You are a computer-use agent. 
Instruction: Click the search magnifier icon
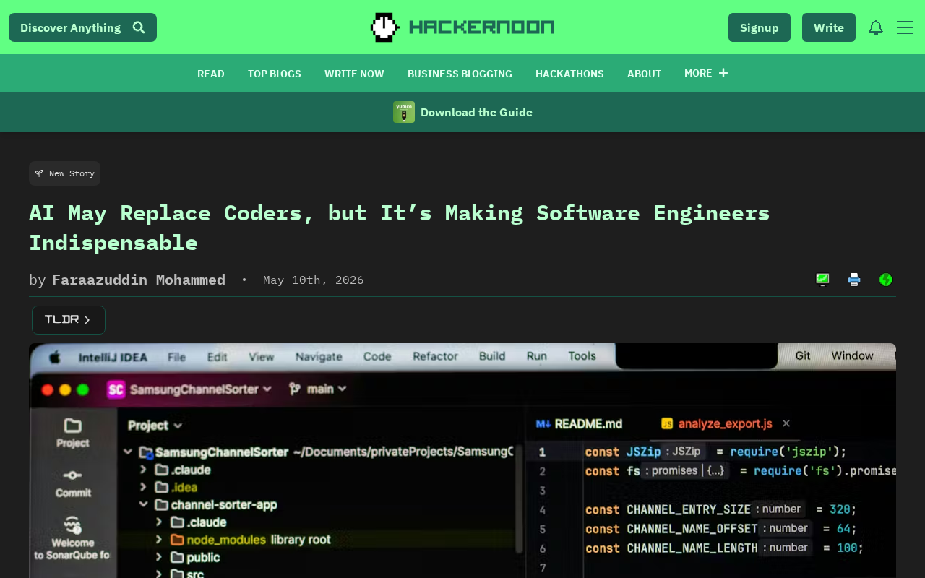point(139,27)
